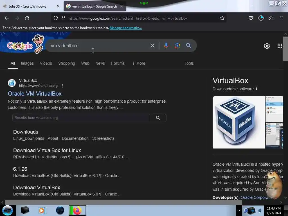Open Download VirtualBox for Linux link
This screenshot has height=216, width=288.
[47, 150]
